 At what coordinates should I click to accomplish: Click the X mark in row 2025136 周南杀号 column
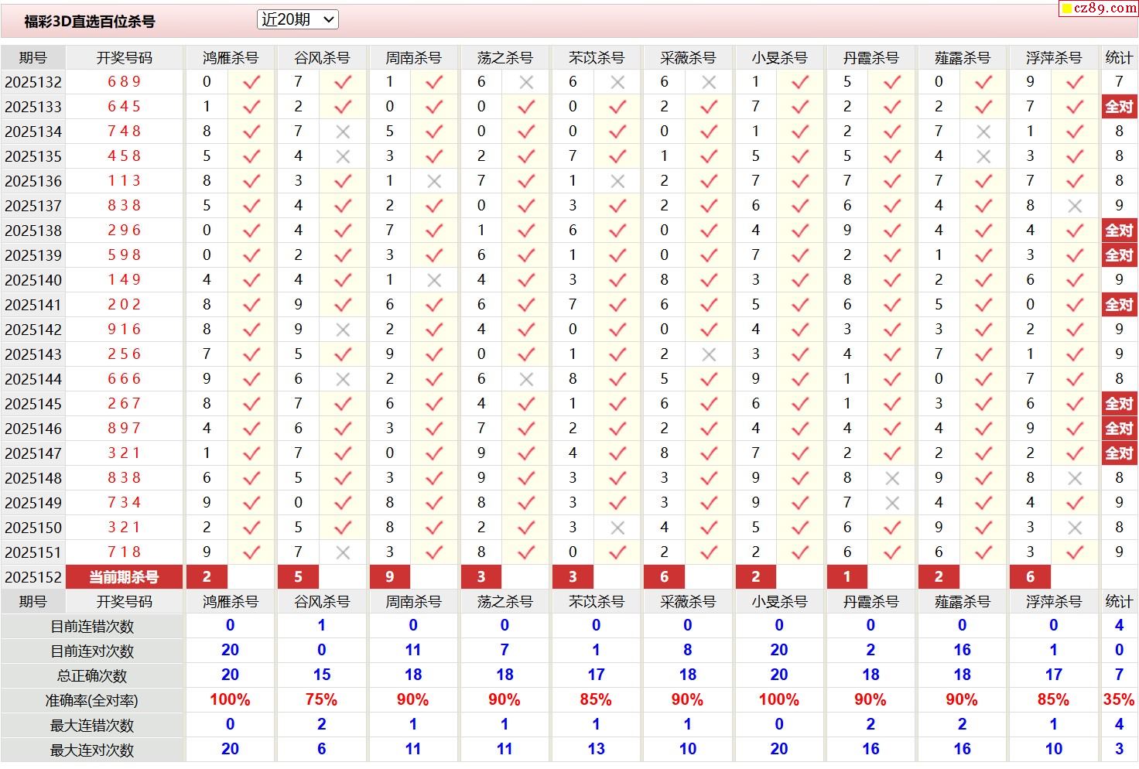[434, 181]
